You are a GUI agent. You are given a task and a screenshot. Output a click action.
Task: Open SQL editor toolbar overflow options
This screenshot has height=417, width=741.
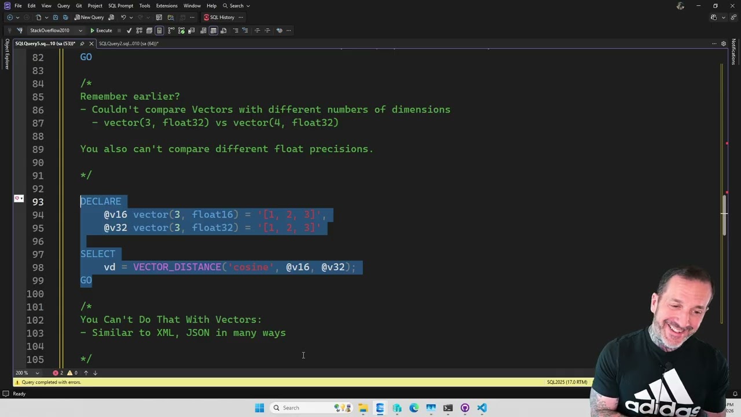(288, 30)
